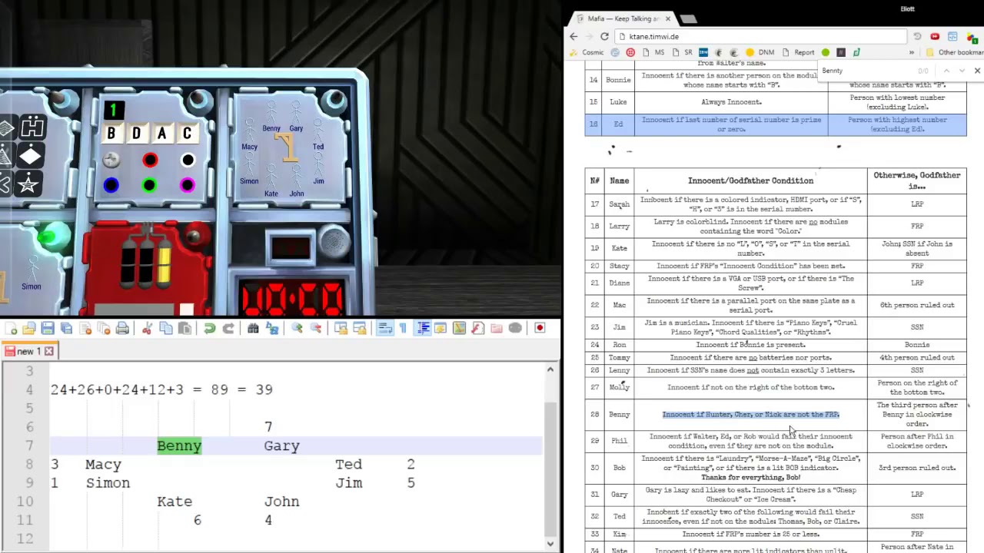Select the 'new 1' document tab
Image resolution: width=984 pixels, height=553 pixels.
click(28, 352)
